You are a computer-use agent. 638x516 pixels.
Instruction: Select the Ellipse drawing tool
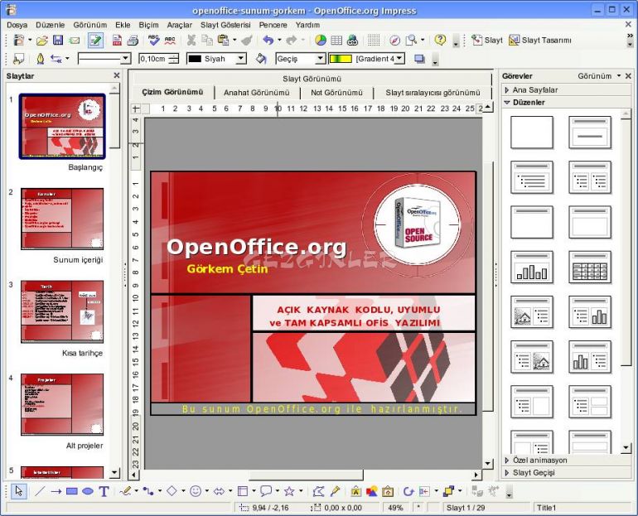(x=88, y=491)
